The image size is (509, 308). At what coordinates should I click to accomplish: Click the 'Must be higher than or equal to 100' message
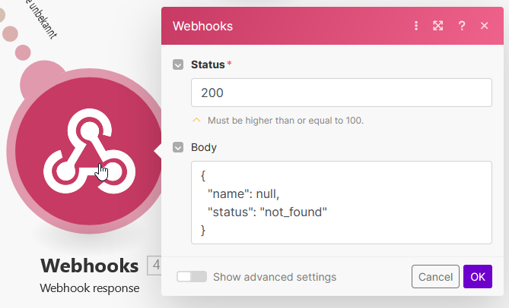[x=285, y=120]
